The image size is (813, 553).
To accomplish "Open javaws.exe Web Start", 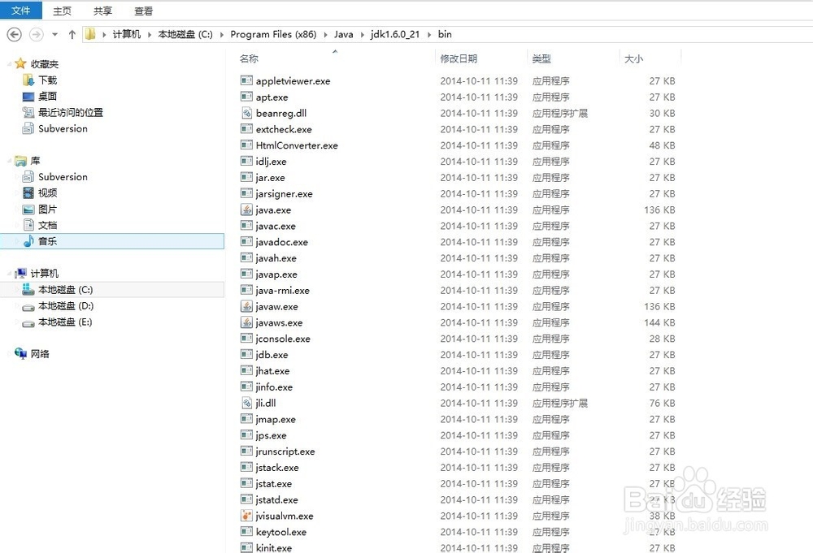I will tap(276, 322).
